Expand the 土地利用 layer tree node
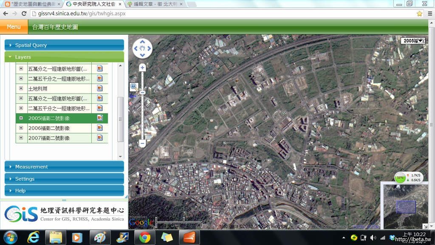 pyautogui.click(x=21, y=88)
